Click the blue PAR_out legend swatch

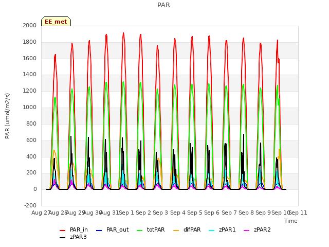[x=99, y=231]
